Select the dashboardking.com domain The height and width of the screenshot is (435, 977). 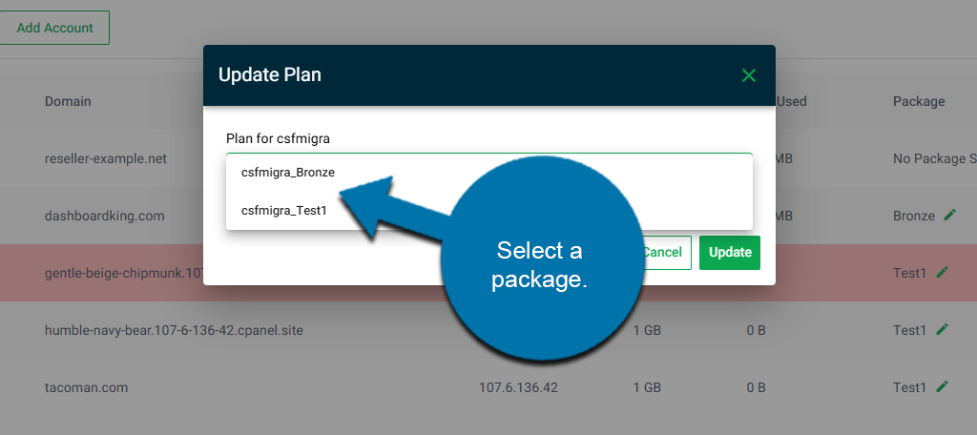(104, 216)
